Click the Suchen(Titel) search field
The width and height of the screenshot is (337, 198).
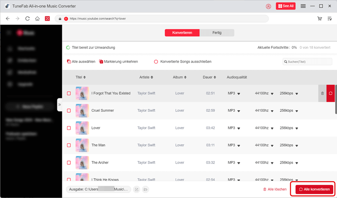click(308, 62)
